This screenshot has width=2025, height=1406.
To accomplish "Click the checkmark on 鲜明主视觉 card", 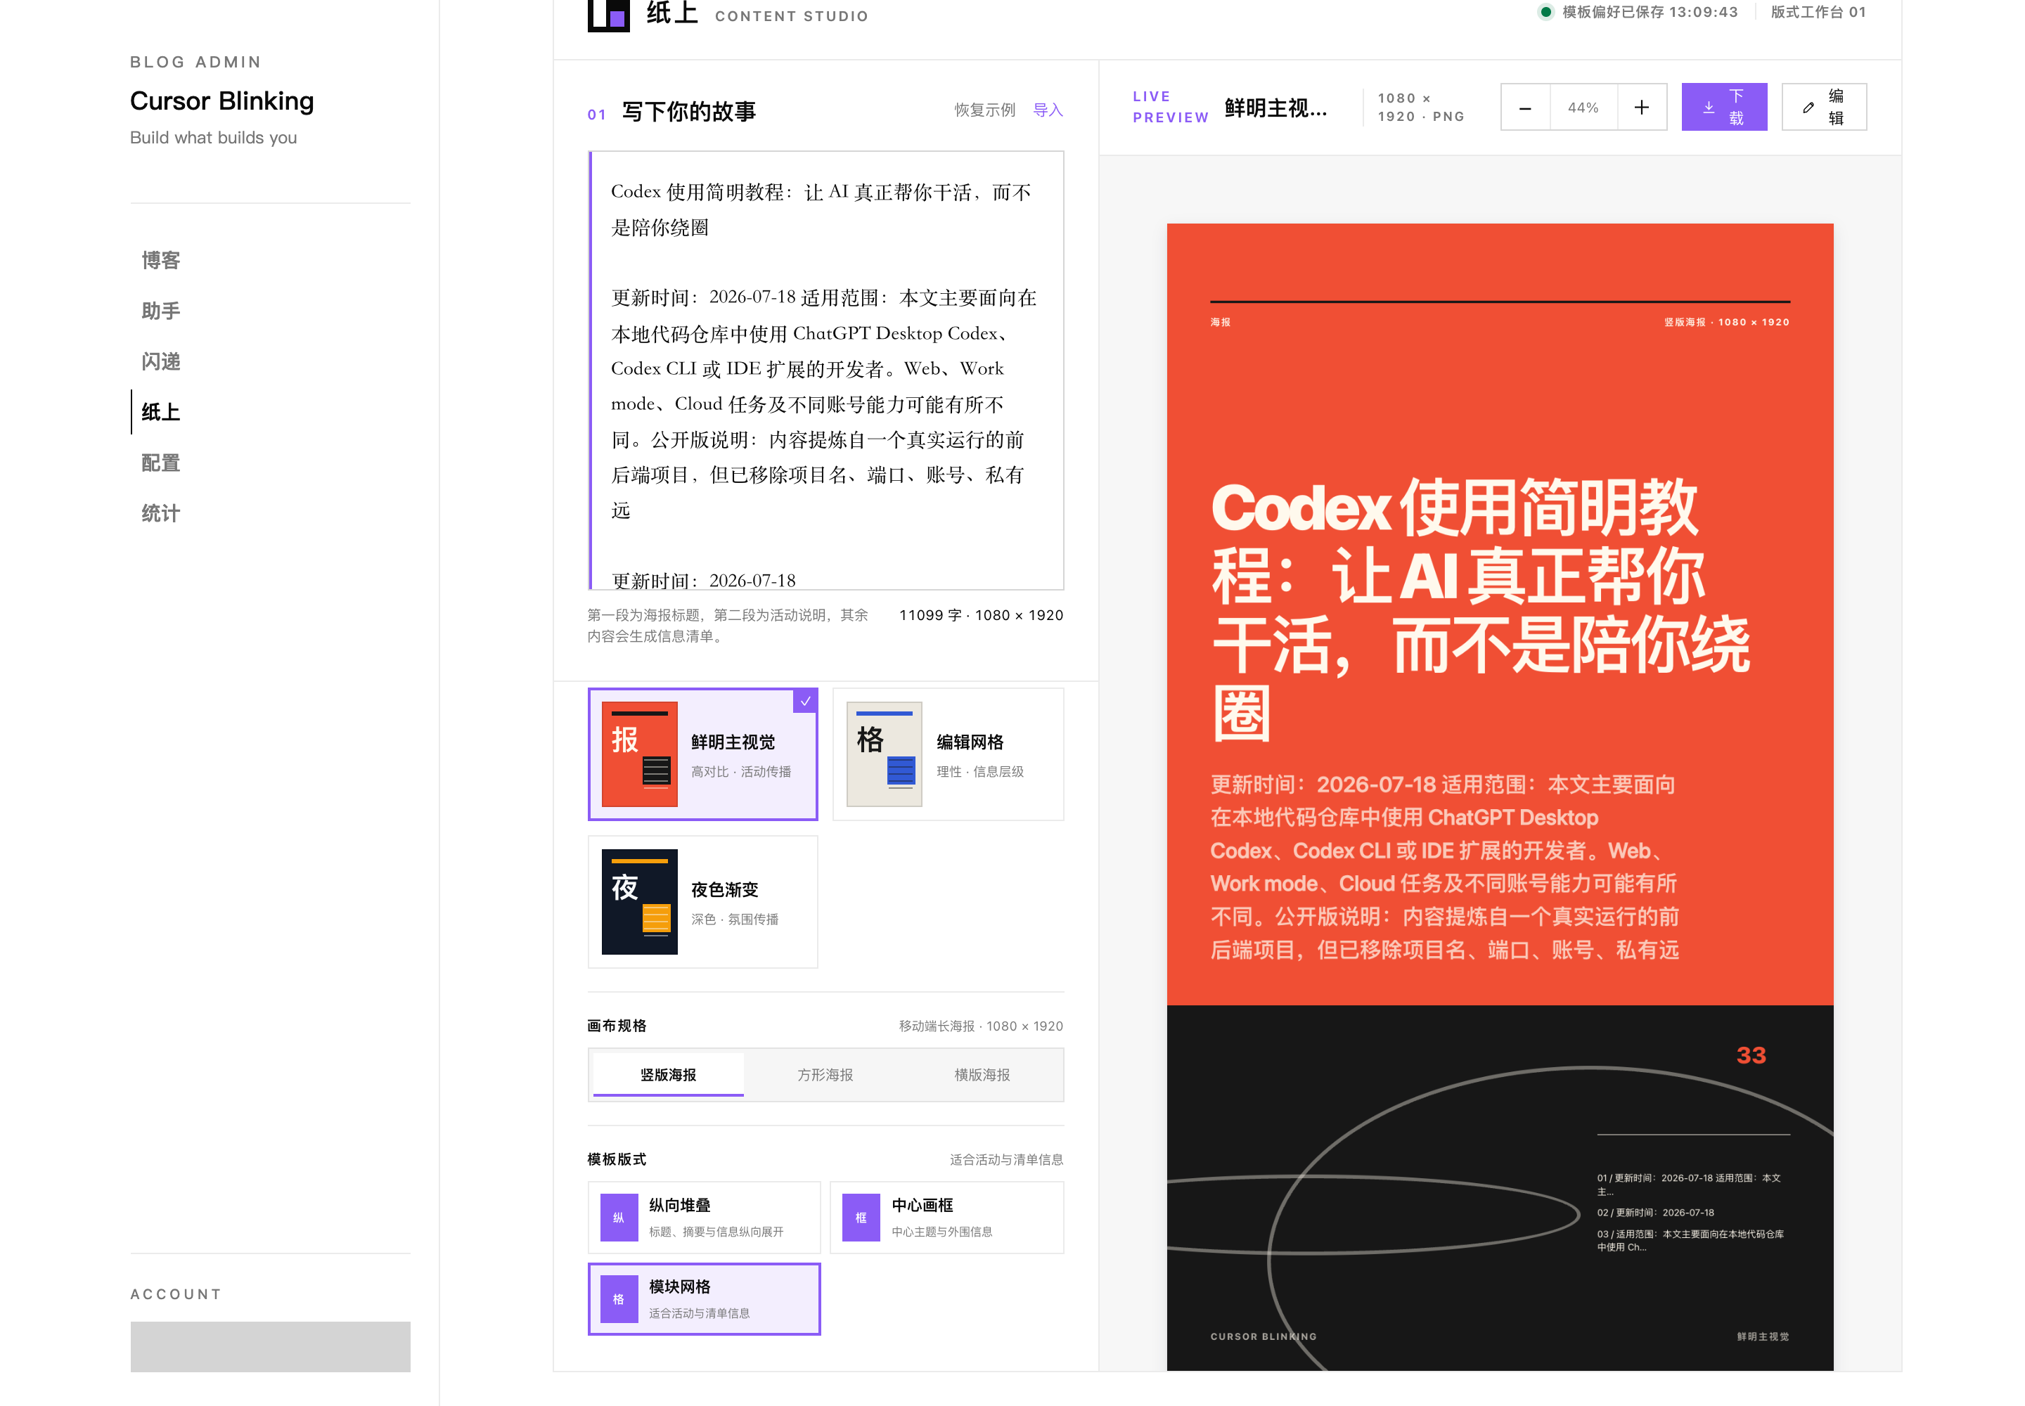I will coord(805,701).
